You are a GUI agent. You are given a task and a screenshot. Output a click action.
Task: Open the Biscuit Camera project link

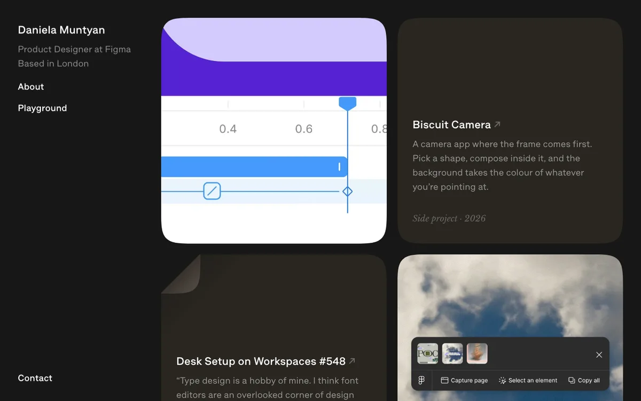point(451,125)
